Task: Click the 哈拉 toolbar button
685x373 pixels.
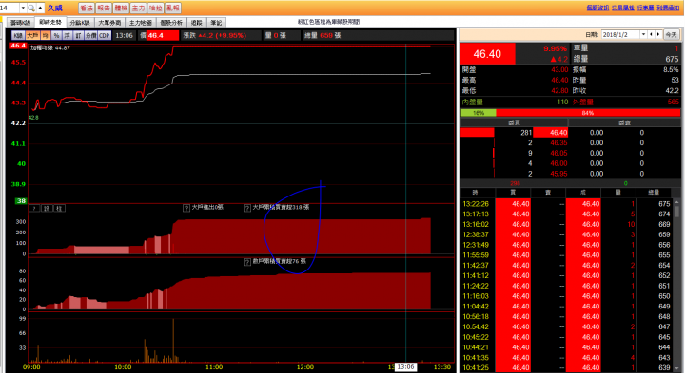Action: (155, 8)
